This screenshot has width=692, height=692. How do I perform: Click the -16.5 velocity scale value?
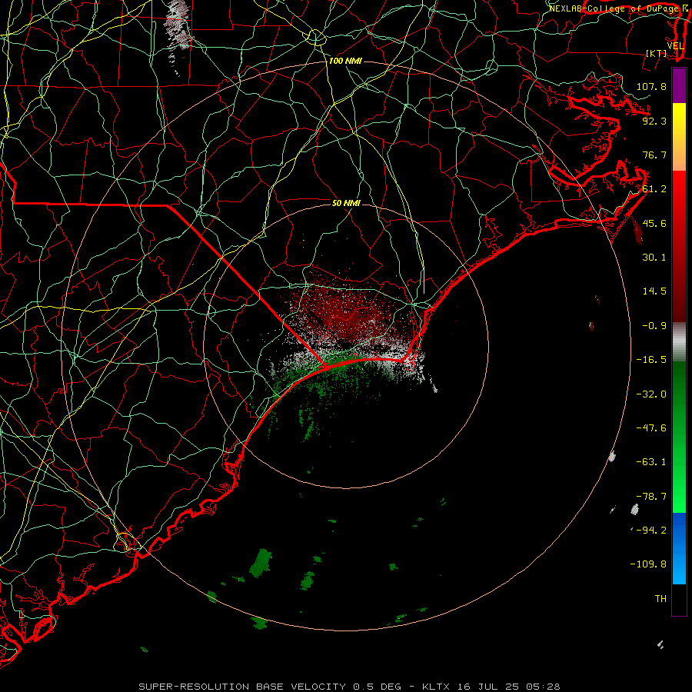(651, 360)
